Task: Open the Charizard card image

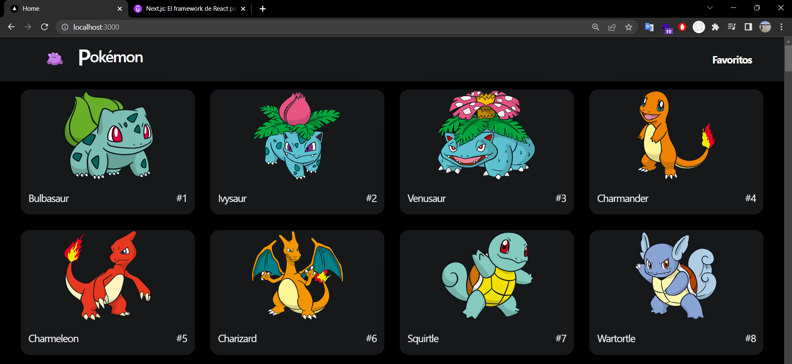Action: (x=297, y=275)
